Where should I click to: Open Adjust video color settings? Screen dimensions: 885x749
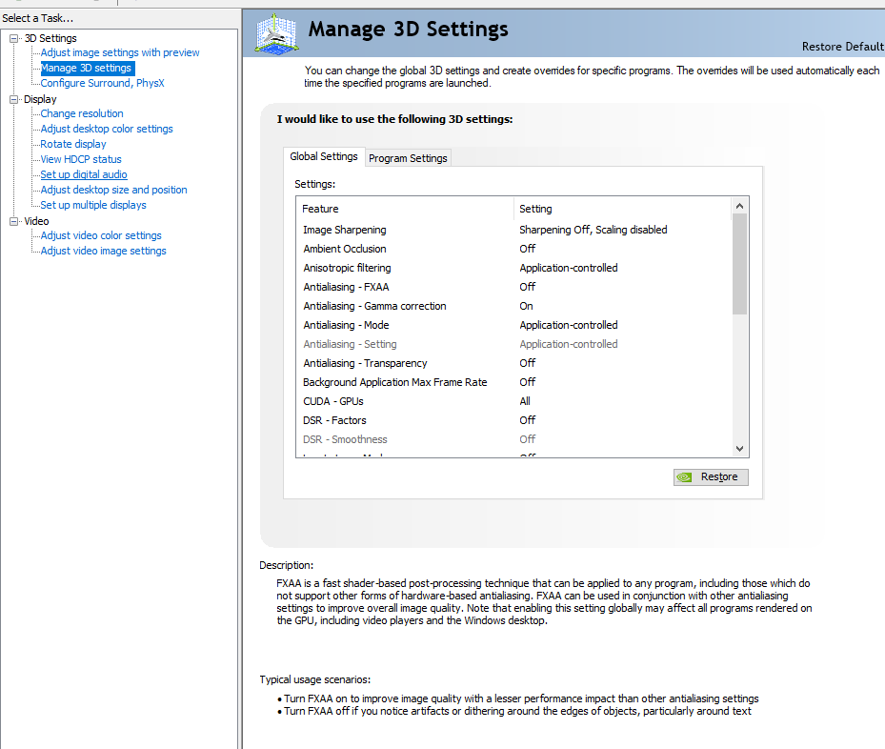(100, 235)
